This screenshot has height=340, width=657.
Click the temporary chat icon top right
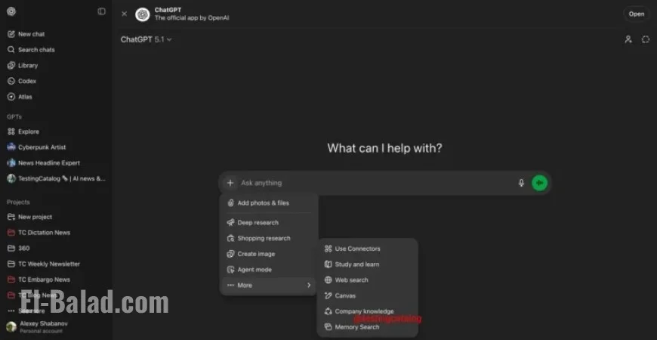pyautogui.click(x=646, y=39)
